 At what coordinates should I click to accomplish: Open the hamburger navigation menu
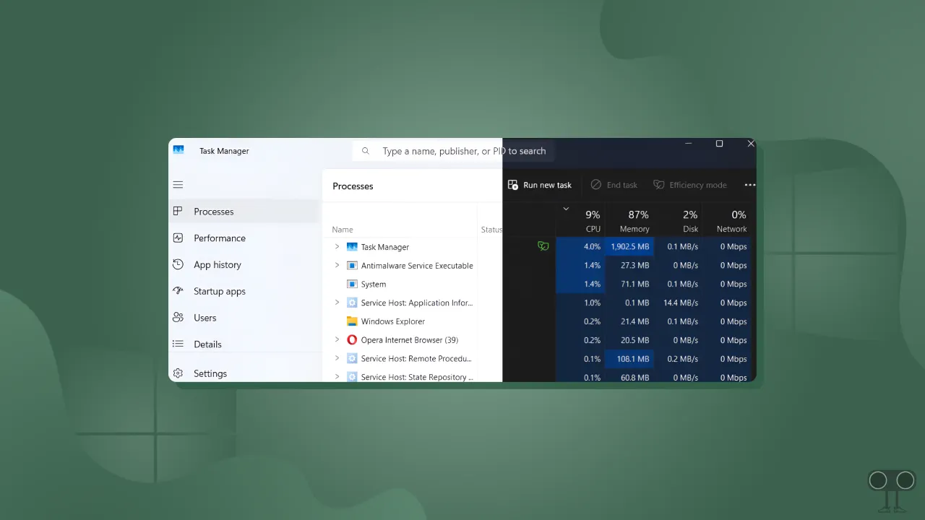click(x=178, y=185)
